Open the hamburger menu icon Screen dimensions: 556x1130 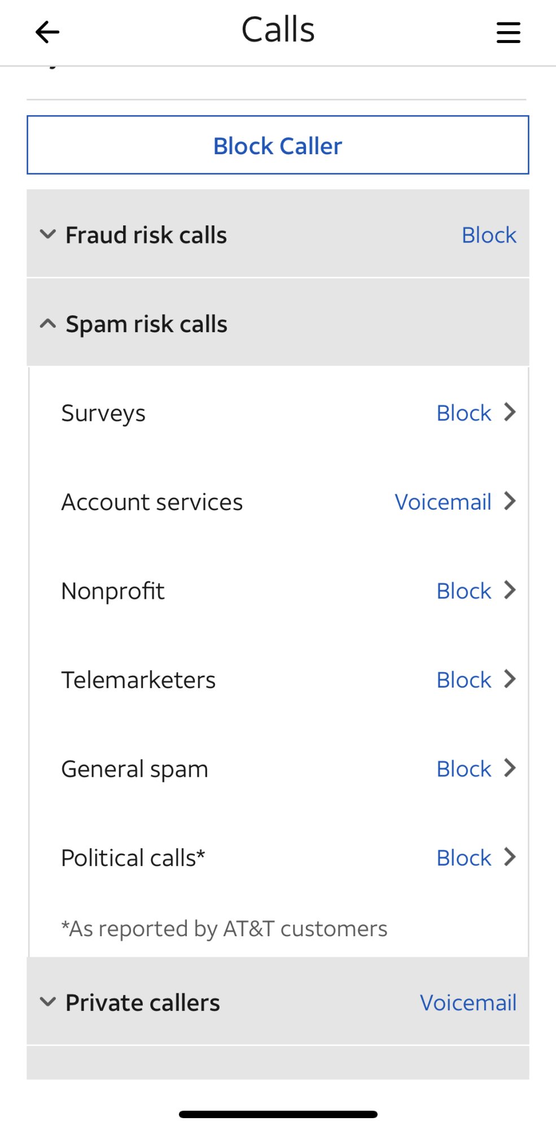(508, 32)
